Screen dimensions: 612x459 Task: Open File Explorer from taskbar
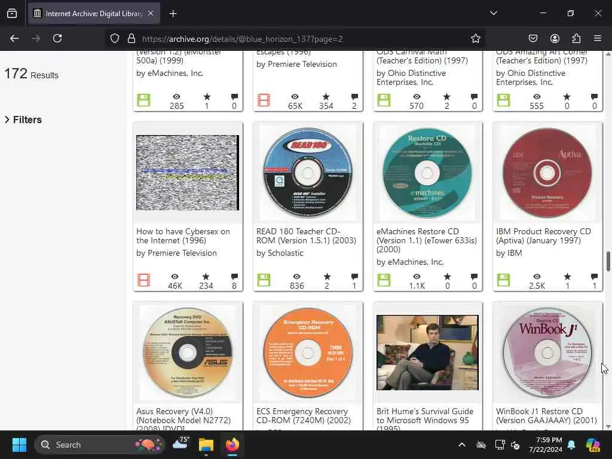click(206, 445)
